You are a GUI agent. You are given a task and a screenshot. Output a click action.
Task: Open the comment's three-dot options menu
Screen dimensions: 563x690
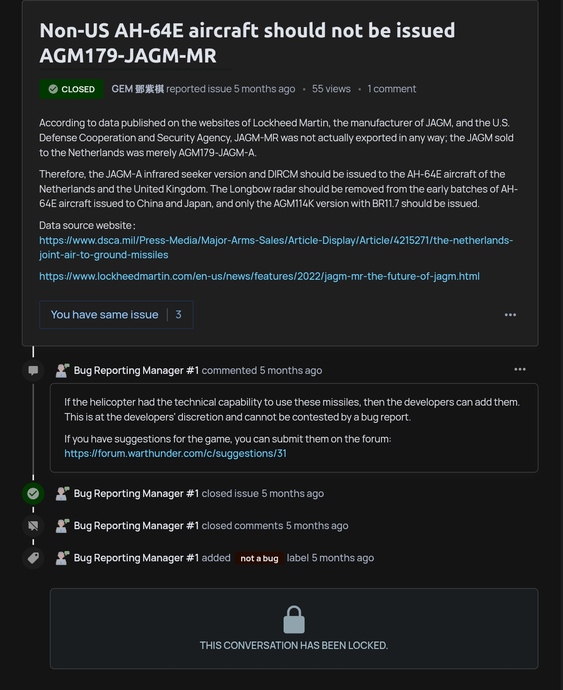(x=520, y=369)
